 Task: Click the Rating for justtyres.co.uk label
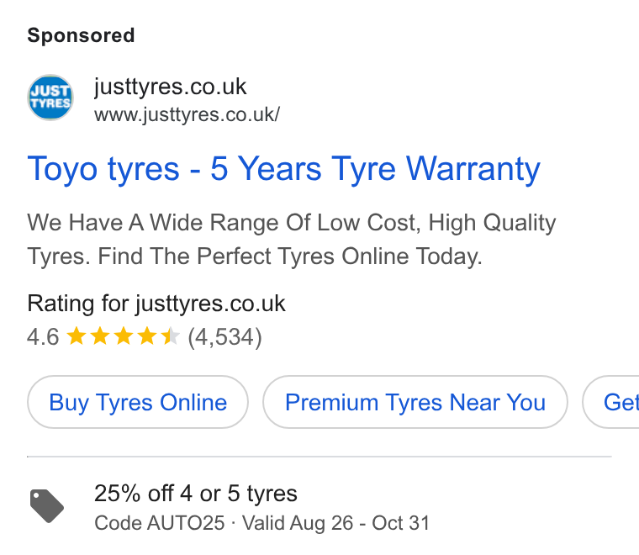[x=156, y=304]
